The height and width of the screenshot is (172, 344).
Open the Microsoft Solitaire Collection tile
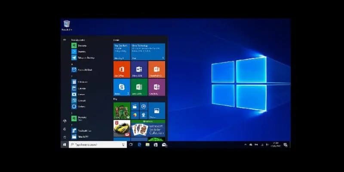tap(148, 128)
